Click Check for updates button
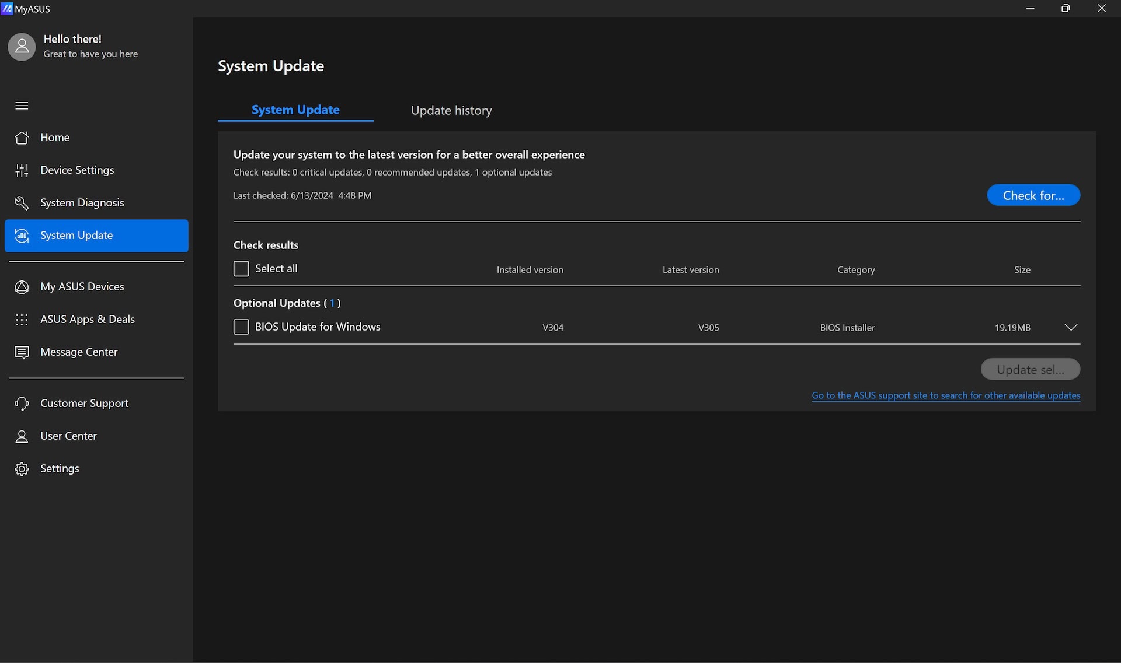This screenshot has width=1121, height=663. click(x=1033, y=195)
